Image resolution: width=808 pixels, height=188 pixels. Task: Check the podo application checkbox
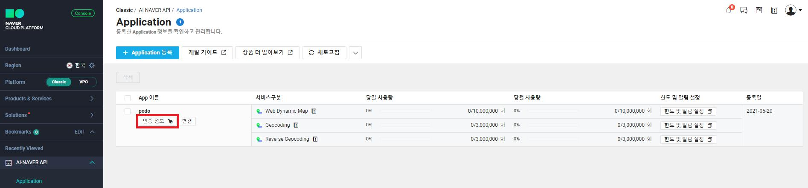128,111
